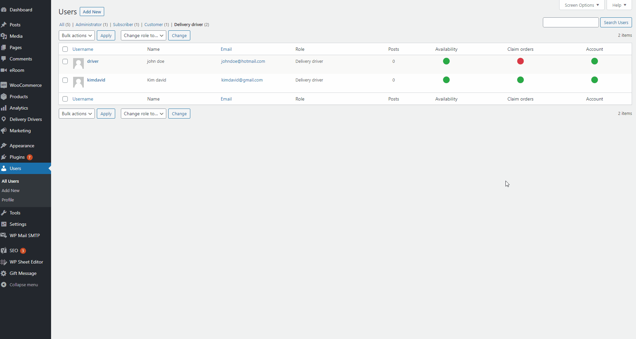Click the WP Mail SMTP envelope icon
This screenshot has width=636, height=339.
[4, 235]
